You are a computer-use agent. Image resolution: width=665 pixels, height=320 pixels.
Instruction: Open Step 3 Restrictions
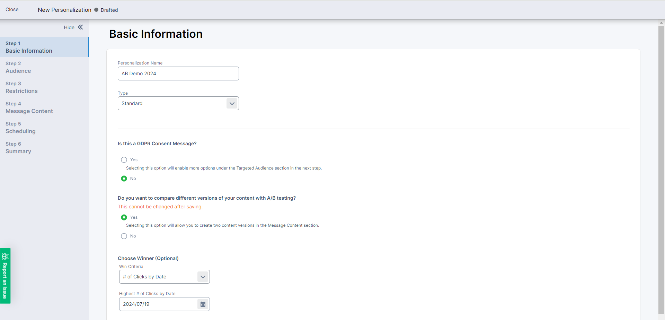point(21,87)
